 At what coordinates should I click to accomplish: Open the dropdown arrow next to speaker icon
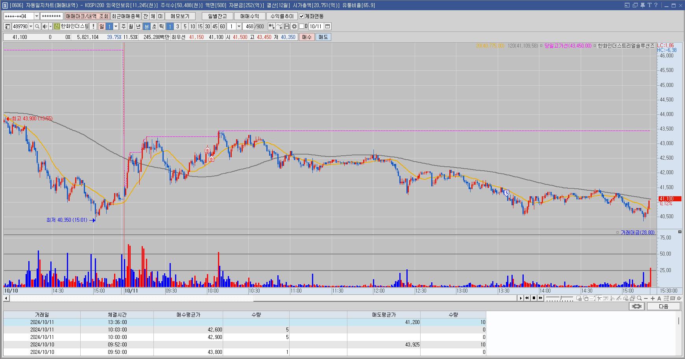pos(50,26)
